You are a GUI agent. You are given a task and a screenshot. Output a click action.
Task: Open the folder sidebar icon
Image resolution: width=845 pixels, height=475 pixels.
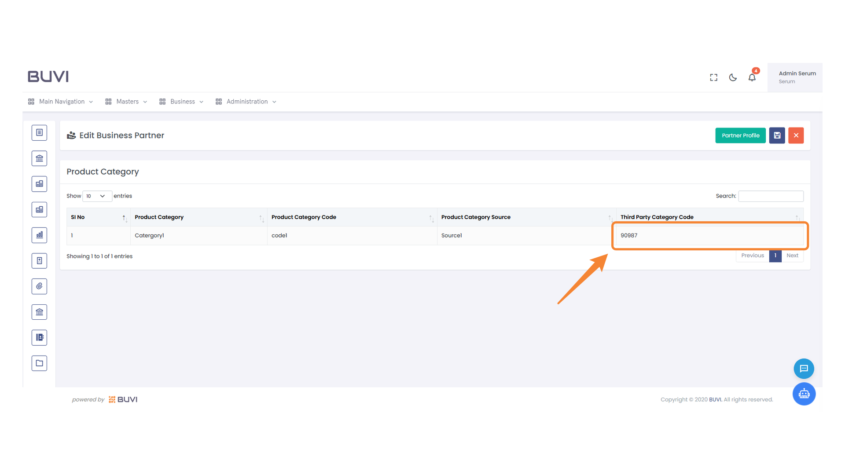[39, 363]
